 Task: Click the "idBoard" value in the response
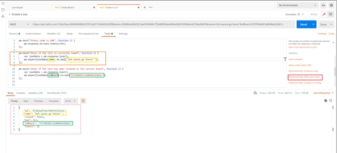click(55, 123)
